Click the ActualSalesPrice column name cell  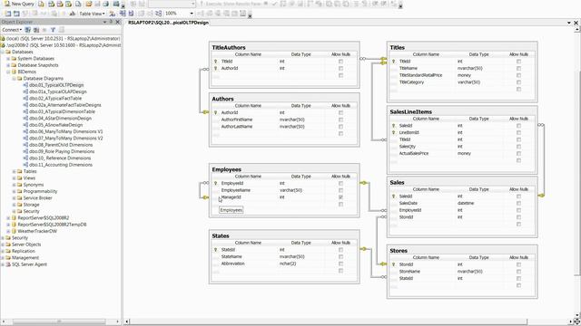(x=426, y=153)
